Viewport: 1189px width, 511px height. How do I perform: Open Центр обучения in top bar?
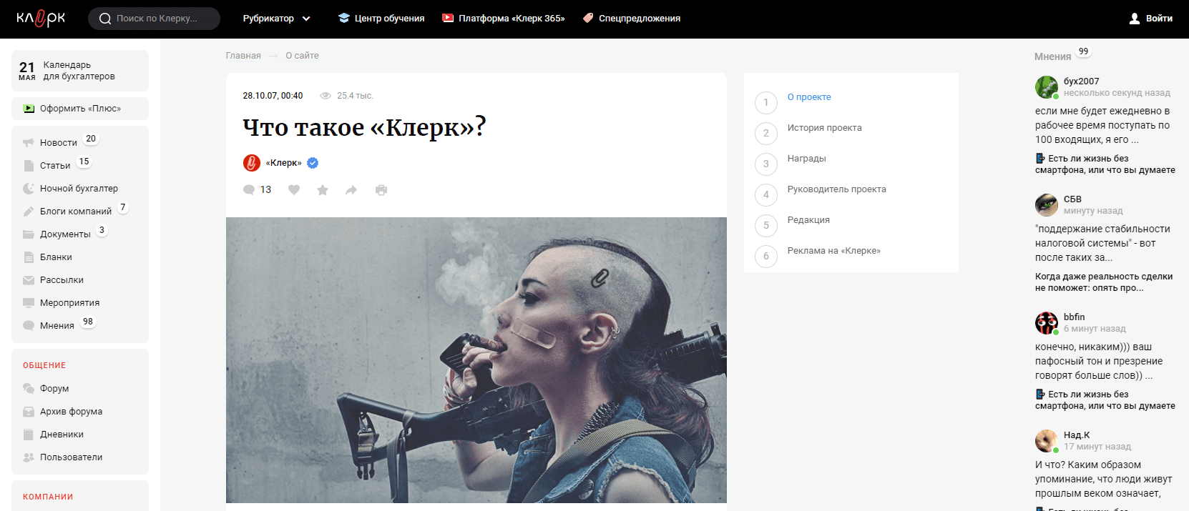pos(381,19)
